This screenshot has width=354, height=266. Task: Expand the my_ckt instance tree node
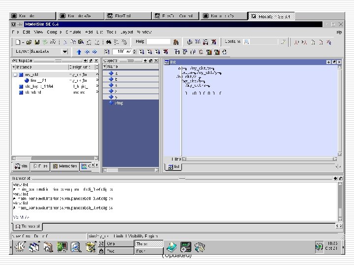(x=15, y=75)
